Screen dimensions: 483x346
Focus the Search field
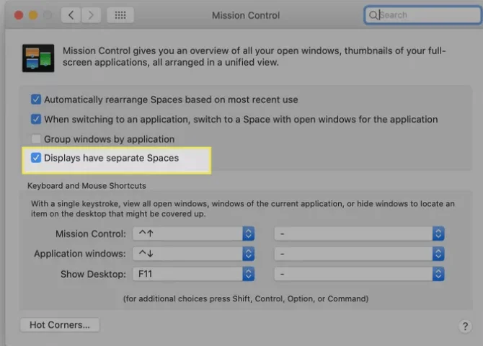(x=422, y=15)
